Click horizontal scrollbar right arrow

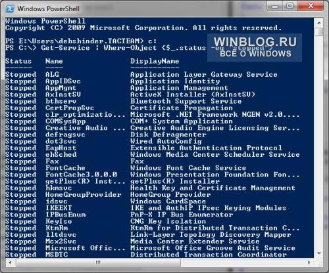(x=309, y=262)
